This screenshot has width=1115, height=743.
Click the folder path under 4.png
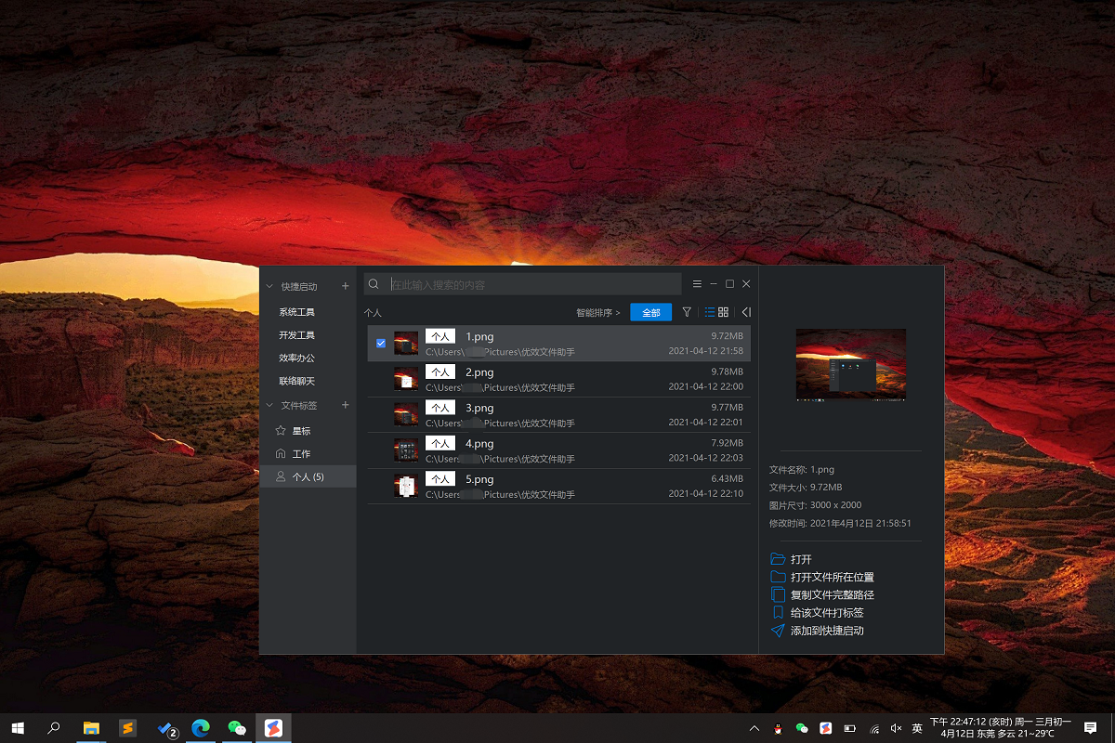coord(500,459)
